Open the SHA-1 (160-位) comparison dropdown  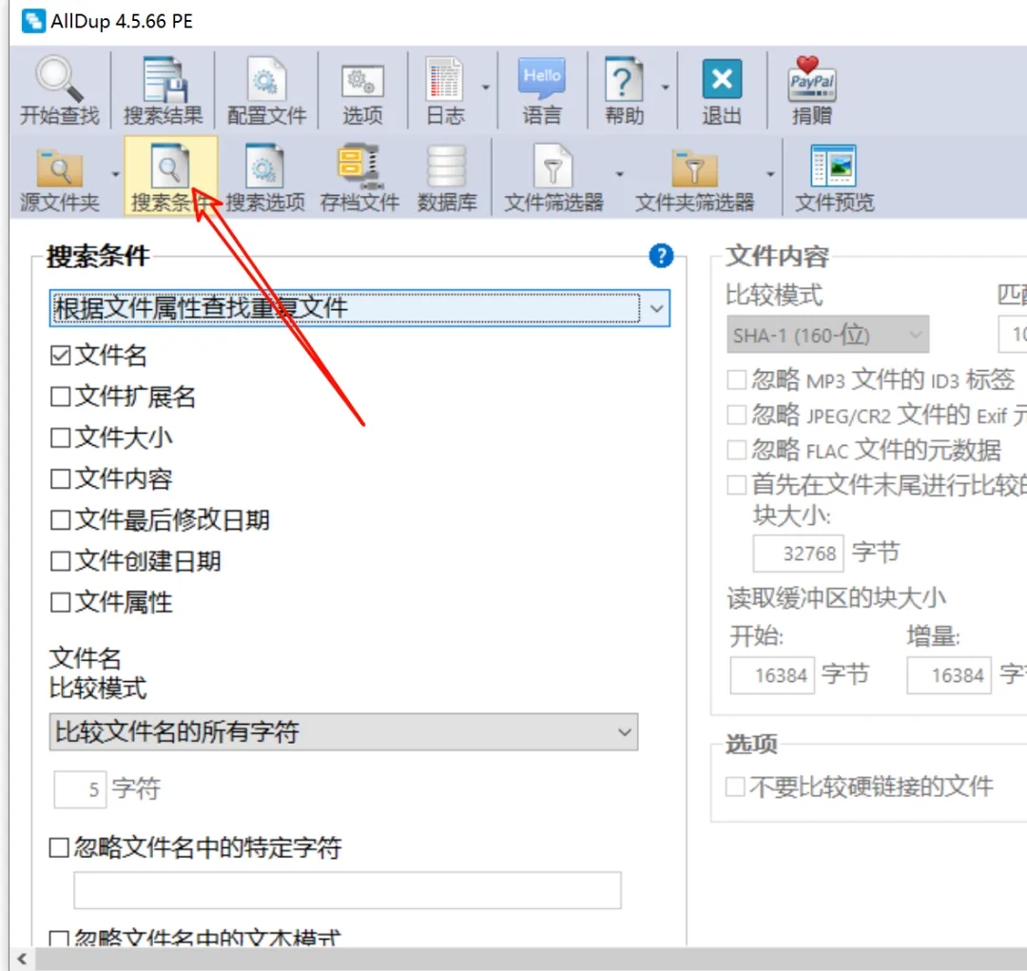click(828, 335)
